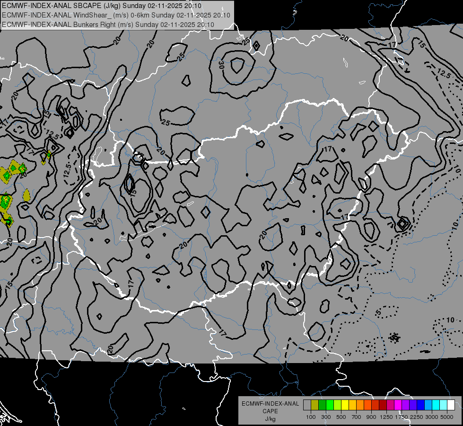
Task: Click the J/kg unit label
Action: (x=270, y=419)
